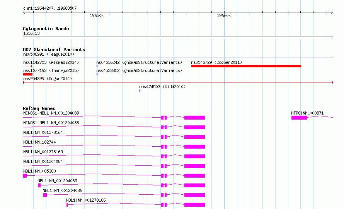Viewport: 344px width, 209px height.
Task: Open transcript NBL1|NM_001278164 label
Action: tap(43, 132)
